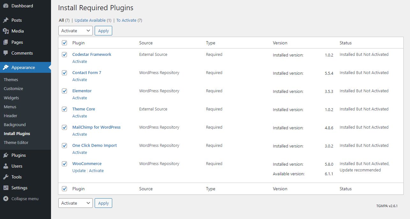Click the Settings sliders icon
Viewport: 410px width, 219px height.
[x=6, y=188]
